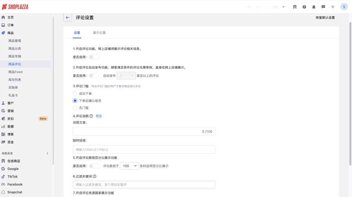Click the message chat icon in header
The width and height of the screenshot is (352, 197).
coord(323,7)
